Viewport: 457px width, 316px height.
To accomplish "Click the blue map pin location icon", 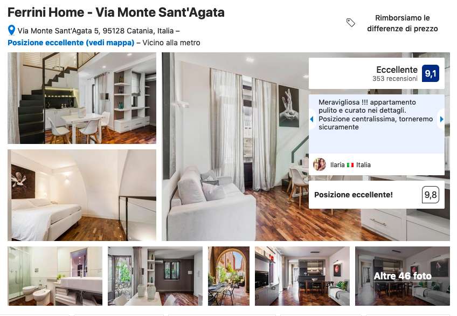I will tap(11, 30).
